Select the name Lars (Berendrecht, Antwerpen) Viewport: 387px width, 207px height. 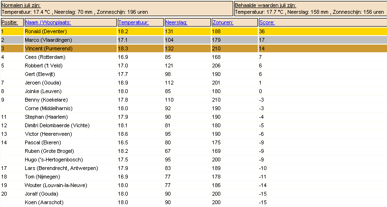(x=61, y=168)
